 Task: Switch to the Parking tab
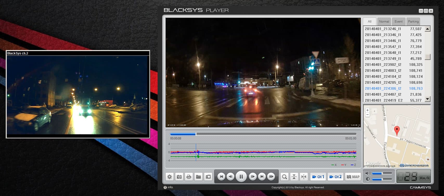413,22
